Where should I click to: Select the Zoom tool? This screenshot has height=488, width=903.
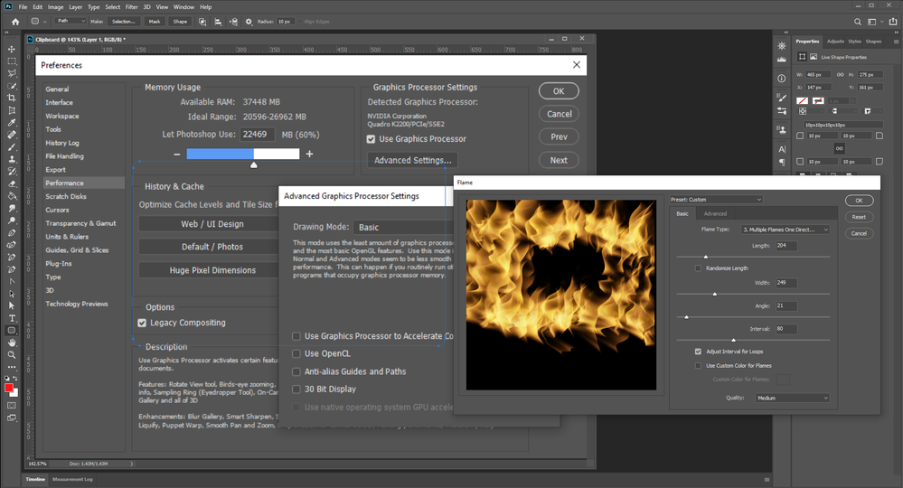coord(12,355)
